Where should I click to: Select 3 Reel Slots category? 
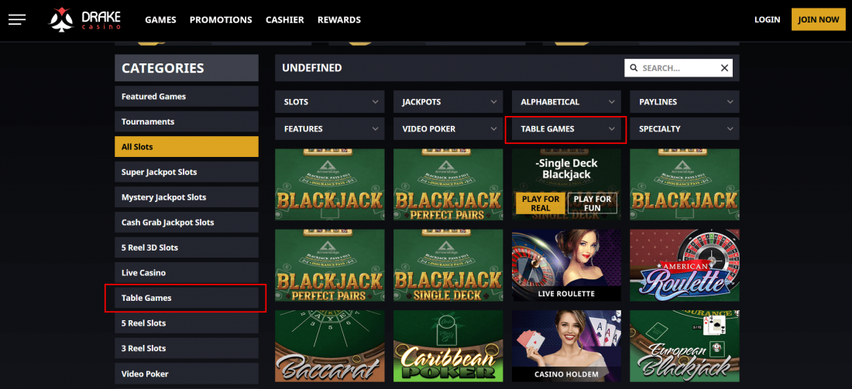pos(187,348)
